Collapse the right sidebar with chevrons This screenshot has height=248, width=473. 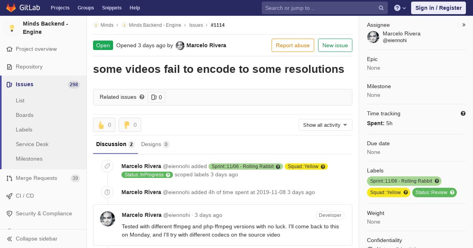pyautogui.click(x=464, y=25)
